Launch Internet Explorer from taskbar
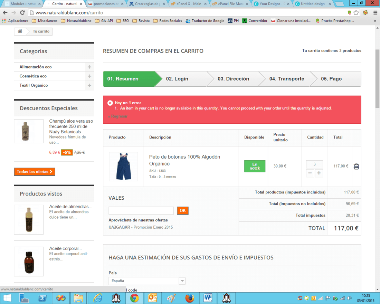The width and height of the screenshot is (380, 304). [98, 298]
